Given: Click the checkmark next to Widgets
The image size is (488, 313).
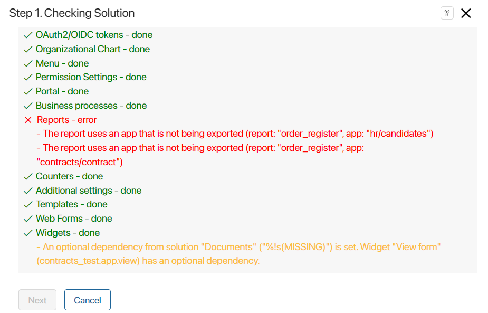Looking at the screenshot, I should click(28, 233).
